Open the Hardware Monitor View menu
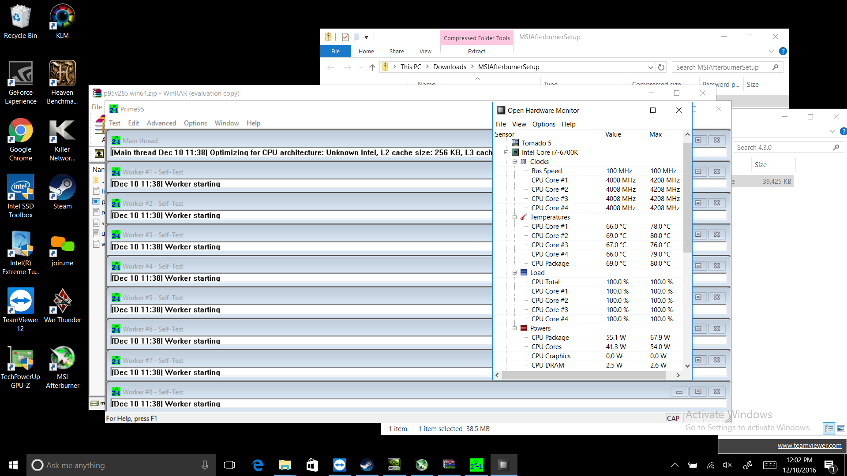The image size is (847, 476). [x=519, y=124]
